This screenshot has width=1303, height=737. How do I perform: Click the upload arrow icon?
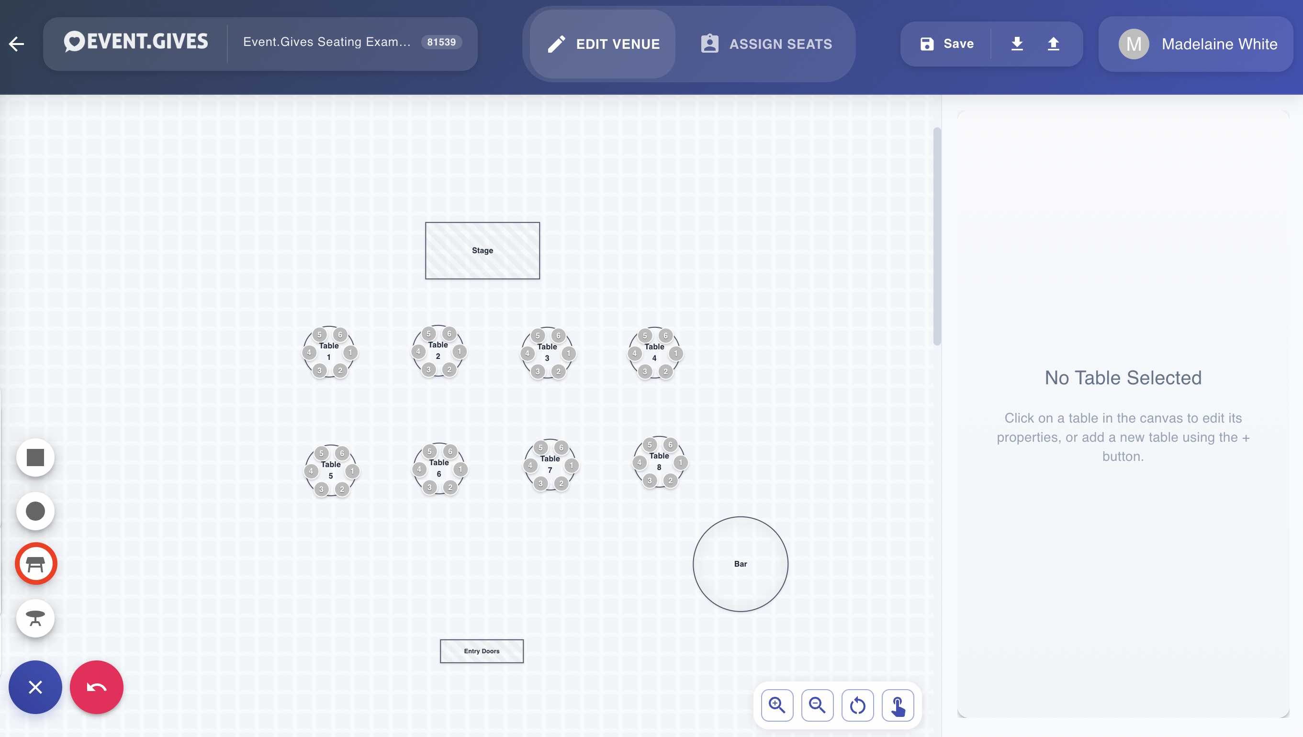1053,44
